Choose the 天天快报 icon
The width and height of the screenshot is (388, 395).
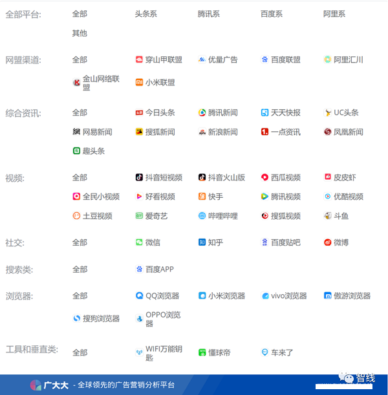point(264,112)
